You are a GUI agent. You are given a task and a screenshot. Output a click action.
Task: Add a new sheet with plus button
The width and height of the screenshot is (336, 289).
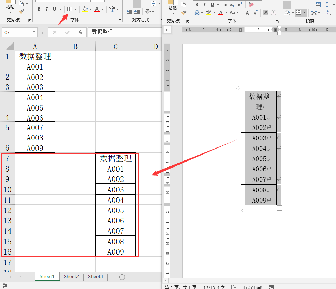[122, 277]
